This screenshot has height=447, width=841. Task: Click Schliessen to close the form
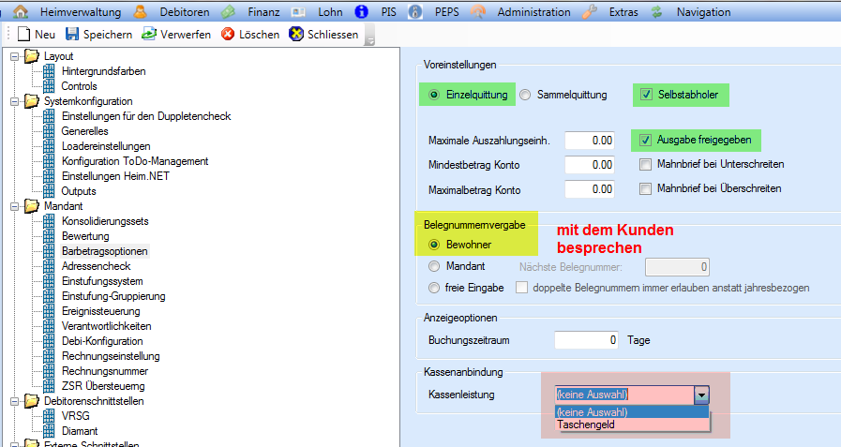pos(324,35)
